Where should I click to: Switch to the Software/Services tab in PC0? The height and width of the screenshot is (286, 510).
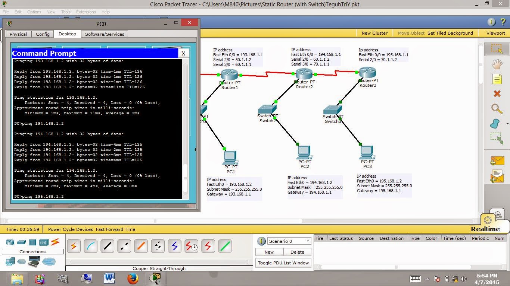point(105,34)
